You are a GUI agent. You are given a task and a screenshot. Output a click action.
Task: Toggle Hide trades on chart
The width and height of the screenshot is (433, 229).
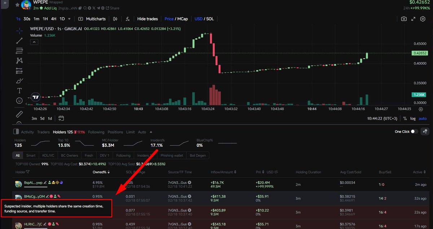pyautogui.click(x=148, y=19)
